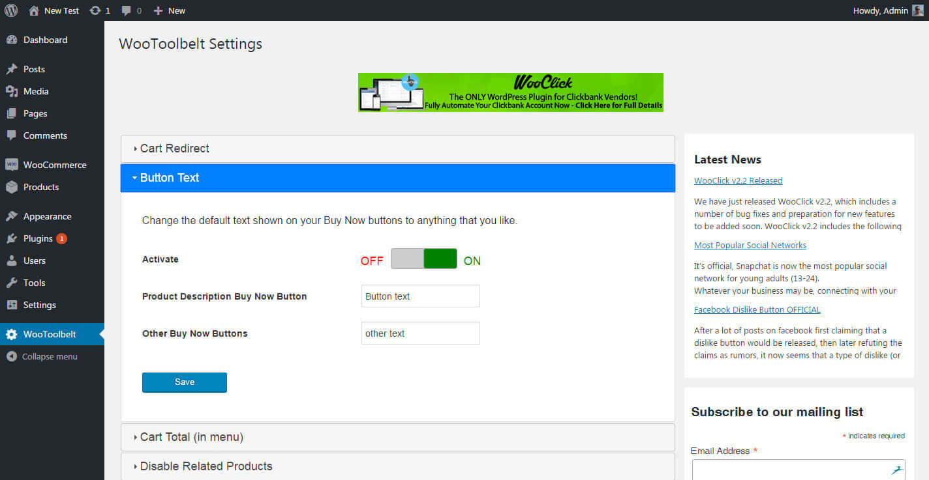Toggle the Activate switch
The height and width of the screenshot is (480, 929).
point(423,259)
